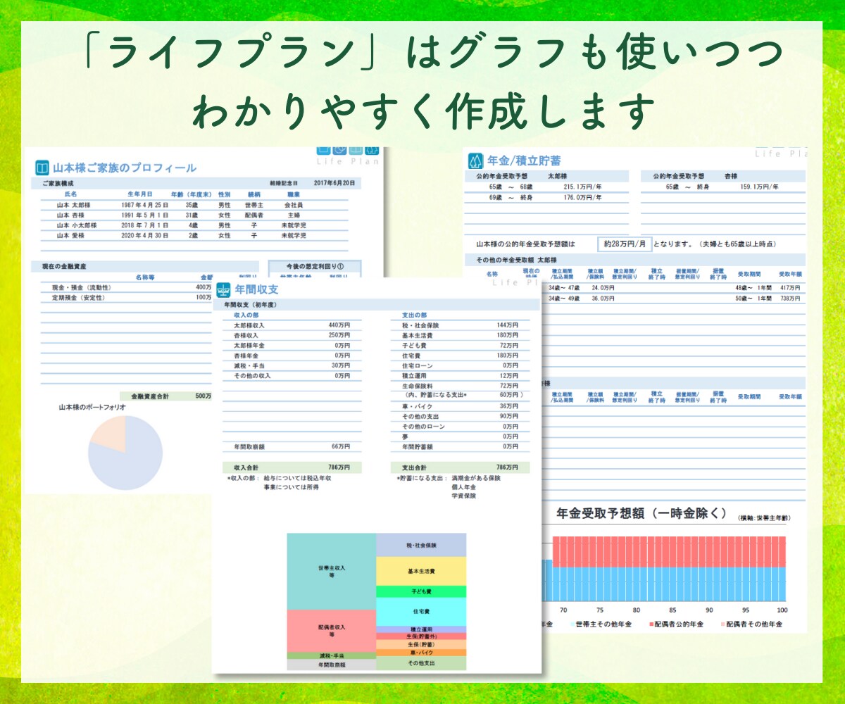Image resolution: width=845 pixels, height=704 pixels.
Task: Select the 山本 小太郎様 family row
Action: tap(194, 225)
